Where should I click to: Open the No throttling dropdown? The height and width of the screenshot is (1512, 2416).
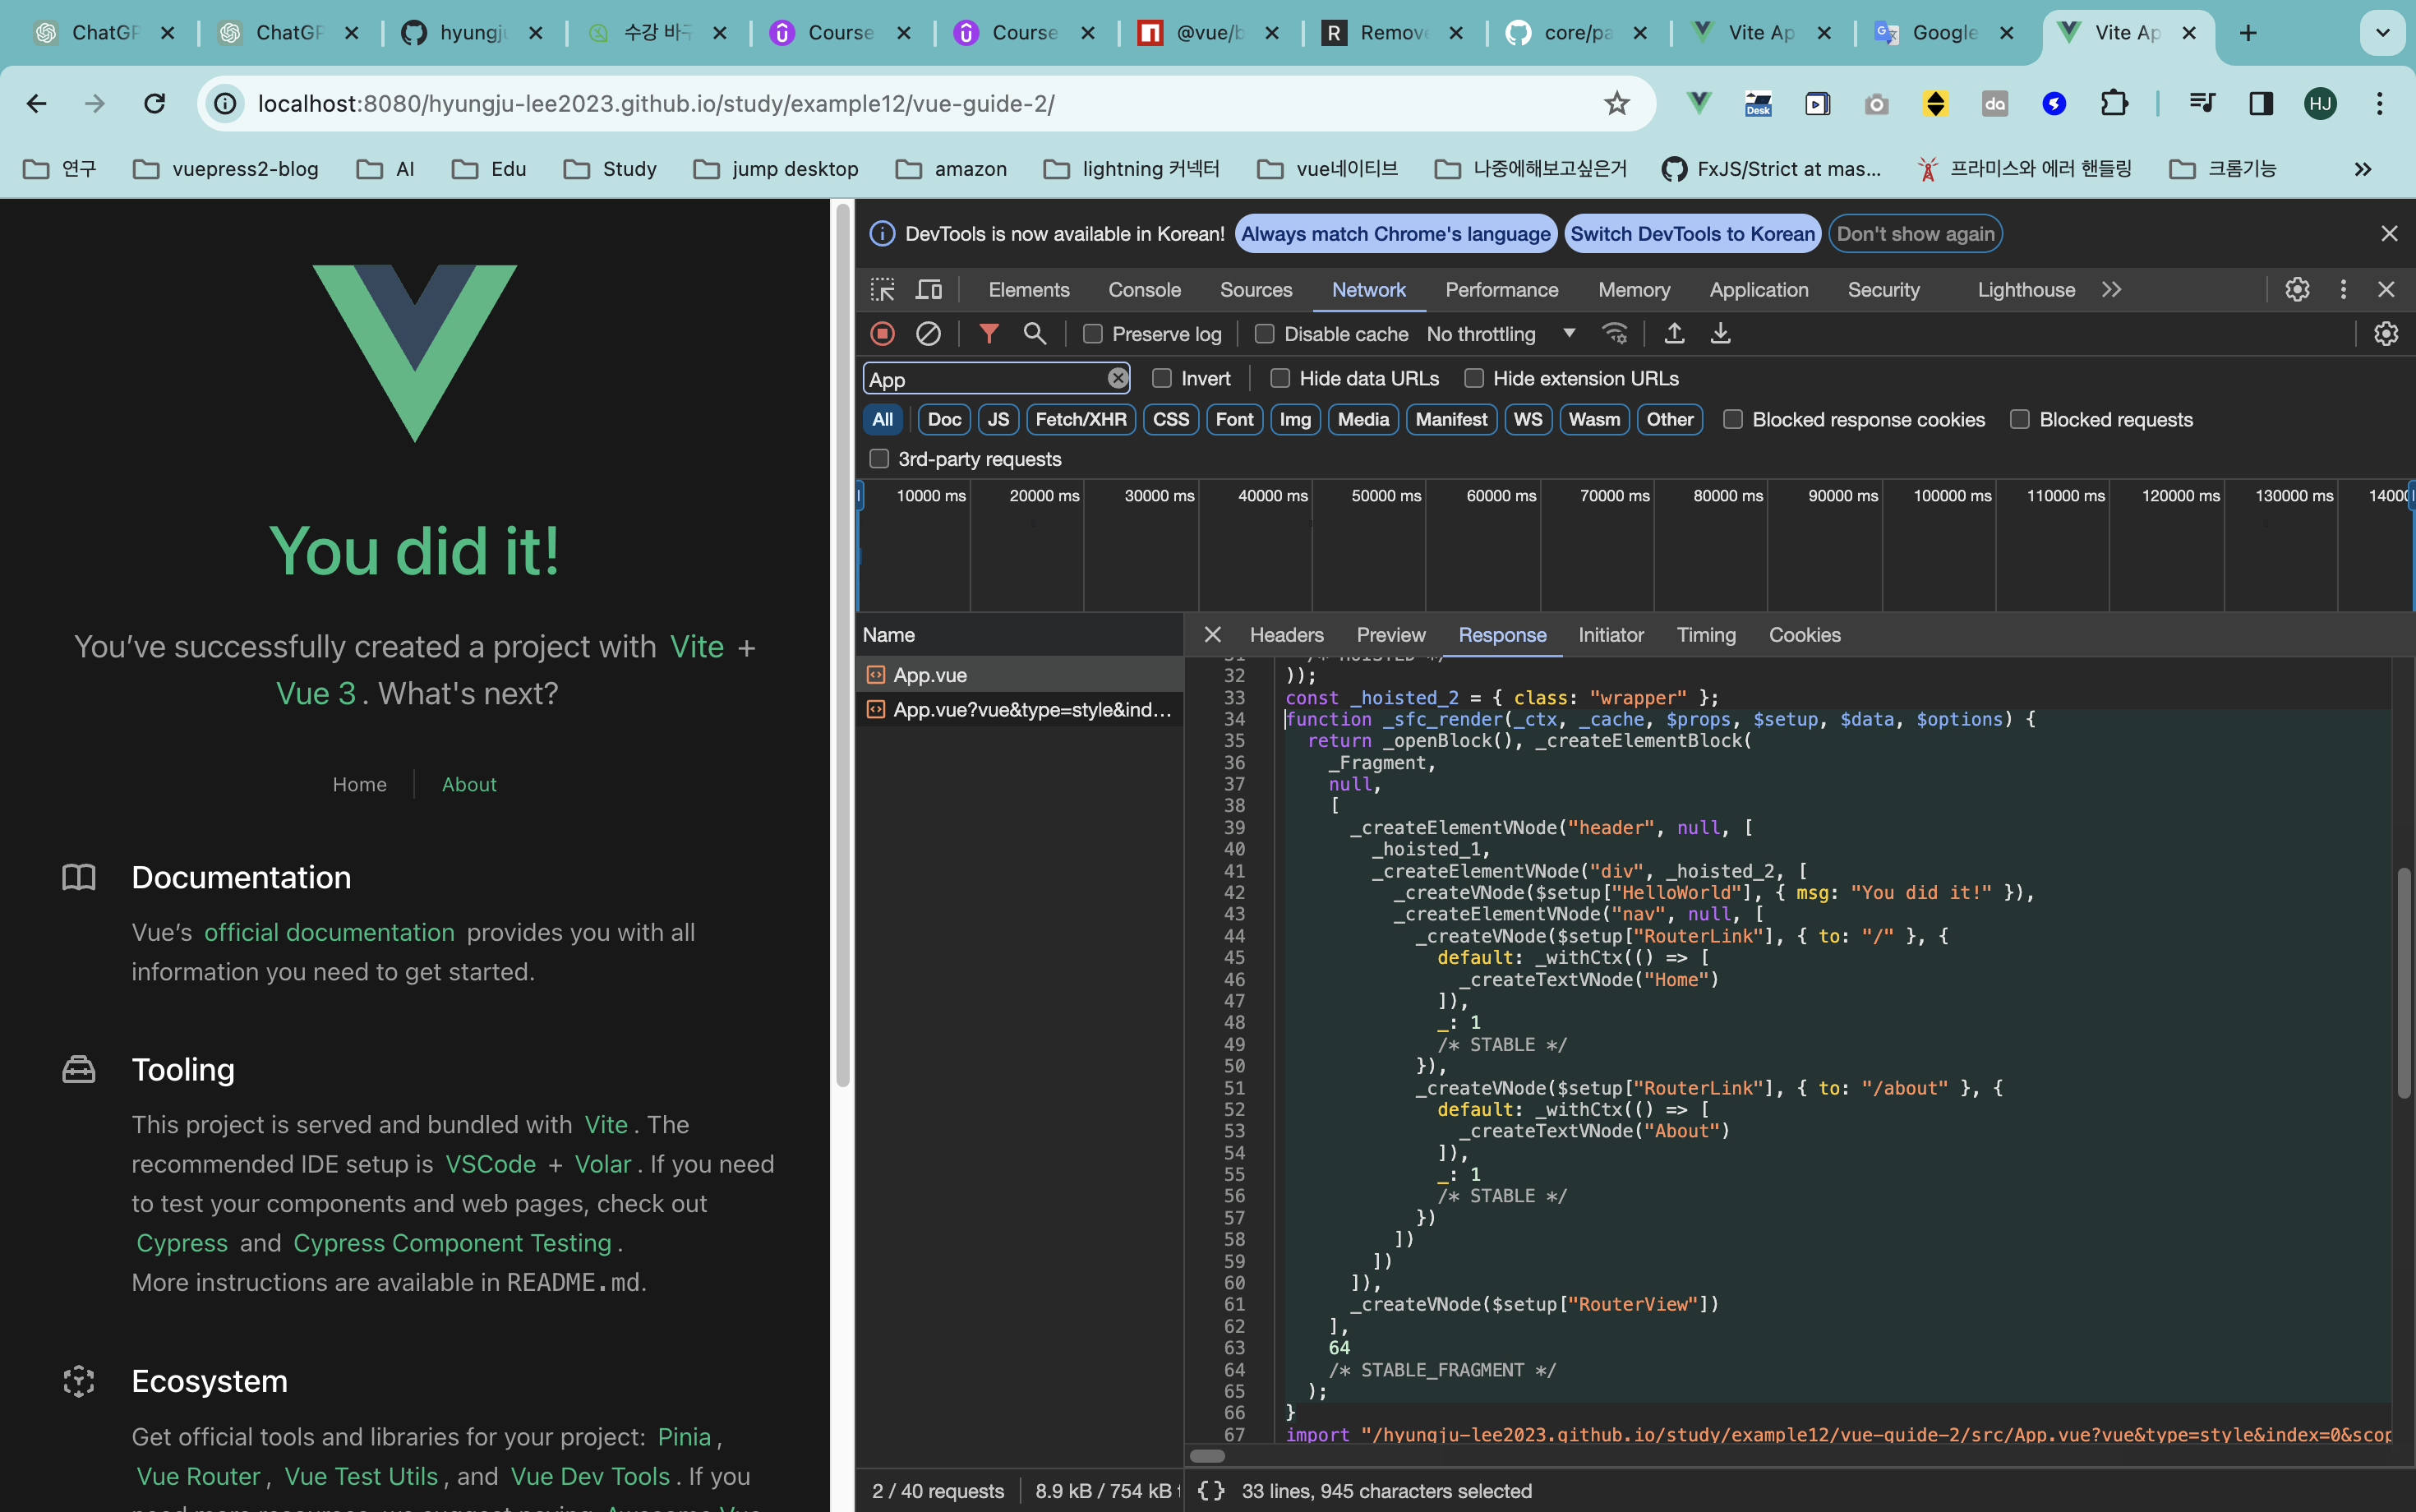1500,334
